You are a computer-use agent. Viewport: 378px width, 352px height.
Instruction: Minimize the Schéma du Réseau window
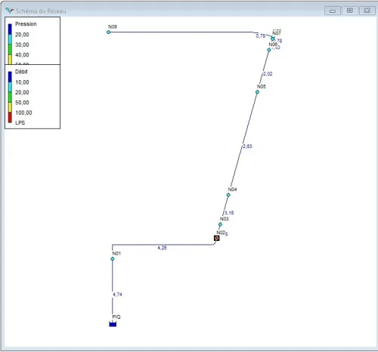[333, 11]
